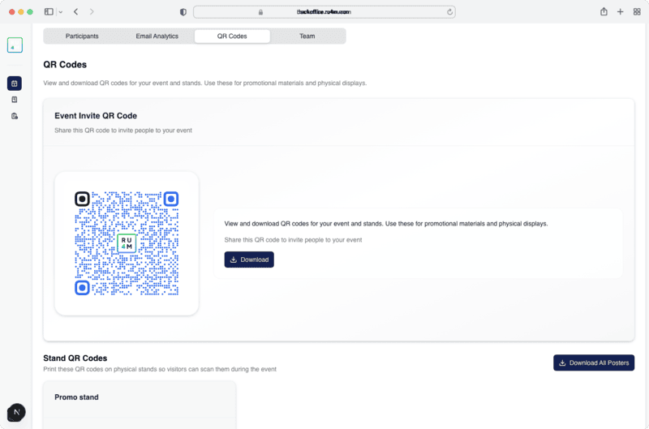Open the round N badge at bottom left
The image size is (649, 429).
coord(17,412)
